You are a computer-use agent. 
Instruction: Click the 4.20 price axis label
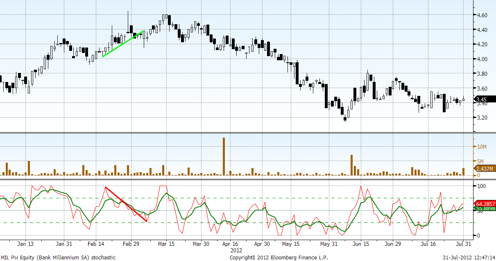[482, 44]
